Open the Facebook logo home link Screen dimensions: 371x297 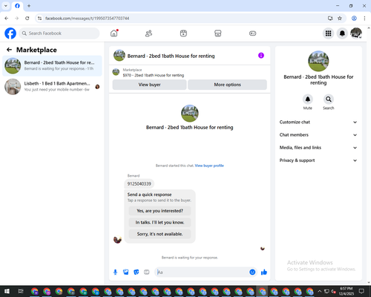click(x=10, y=33)
